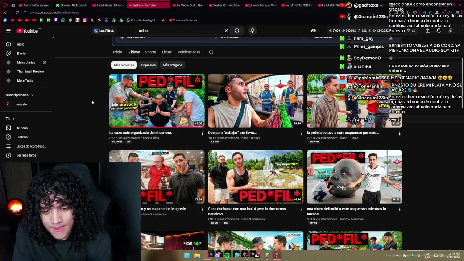
Task: Open More Tools sidebar item
Action: coord(25,80)
